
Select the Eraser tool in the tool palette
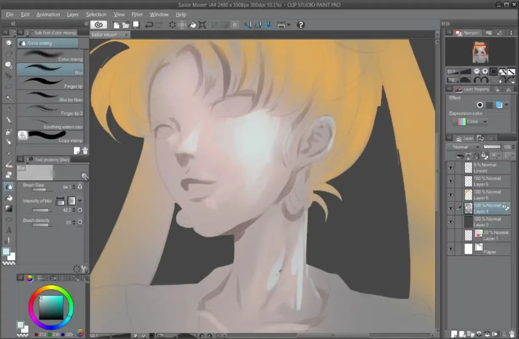pyautogui.click(x=8, y=175)
